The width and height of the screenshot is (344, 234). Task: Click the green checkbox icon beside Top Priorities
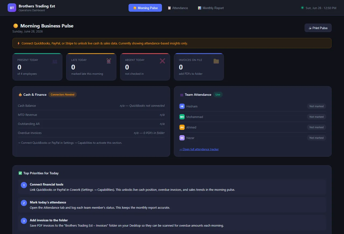coord(20,173)
